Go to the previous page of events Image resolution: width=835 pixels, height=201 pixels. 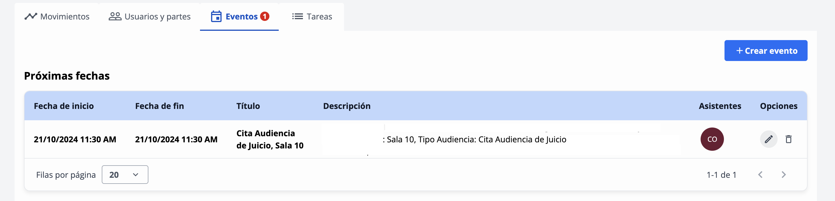[x=760, y=175]
